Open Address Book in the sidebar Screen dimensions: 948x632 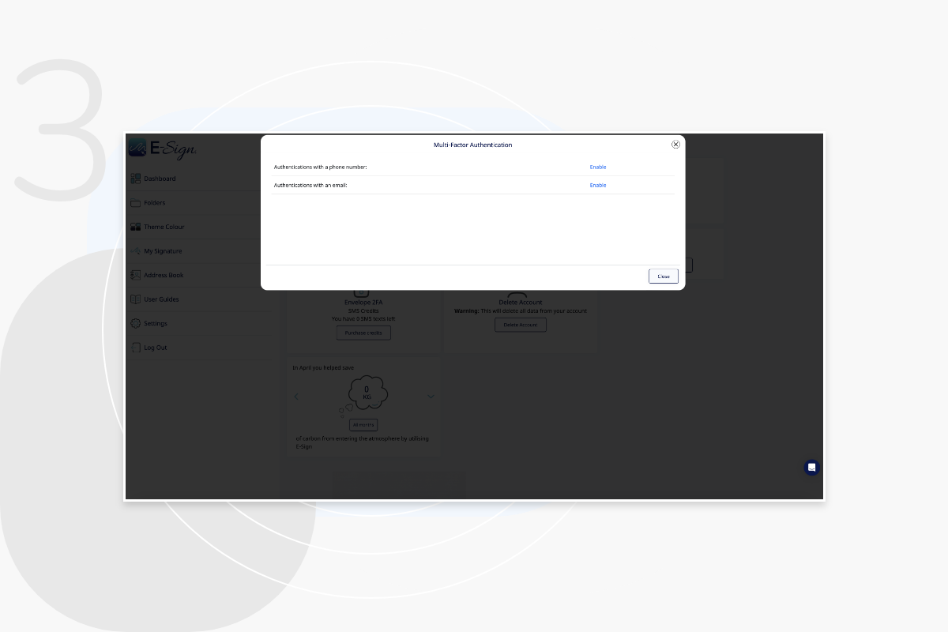[x=164, y=275]
